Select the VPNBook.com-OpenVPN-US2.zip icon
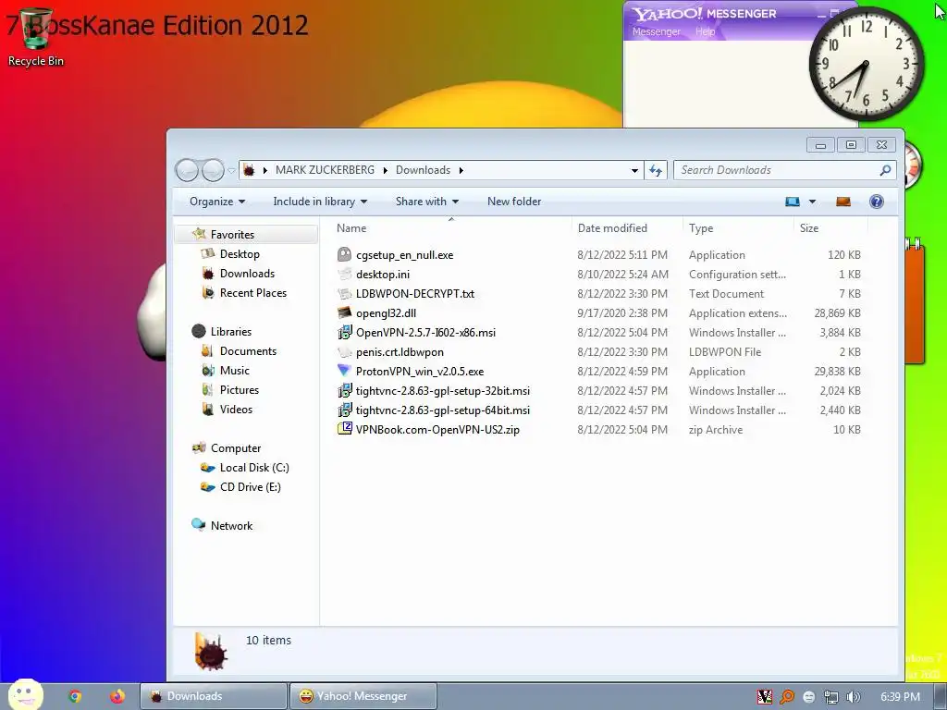Screen dimensions: 947x710 click(x=344, y=429)
